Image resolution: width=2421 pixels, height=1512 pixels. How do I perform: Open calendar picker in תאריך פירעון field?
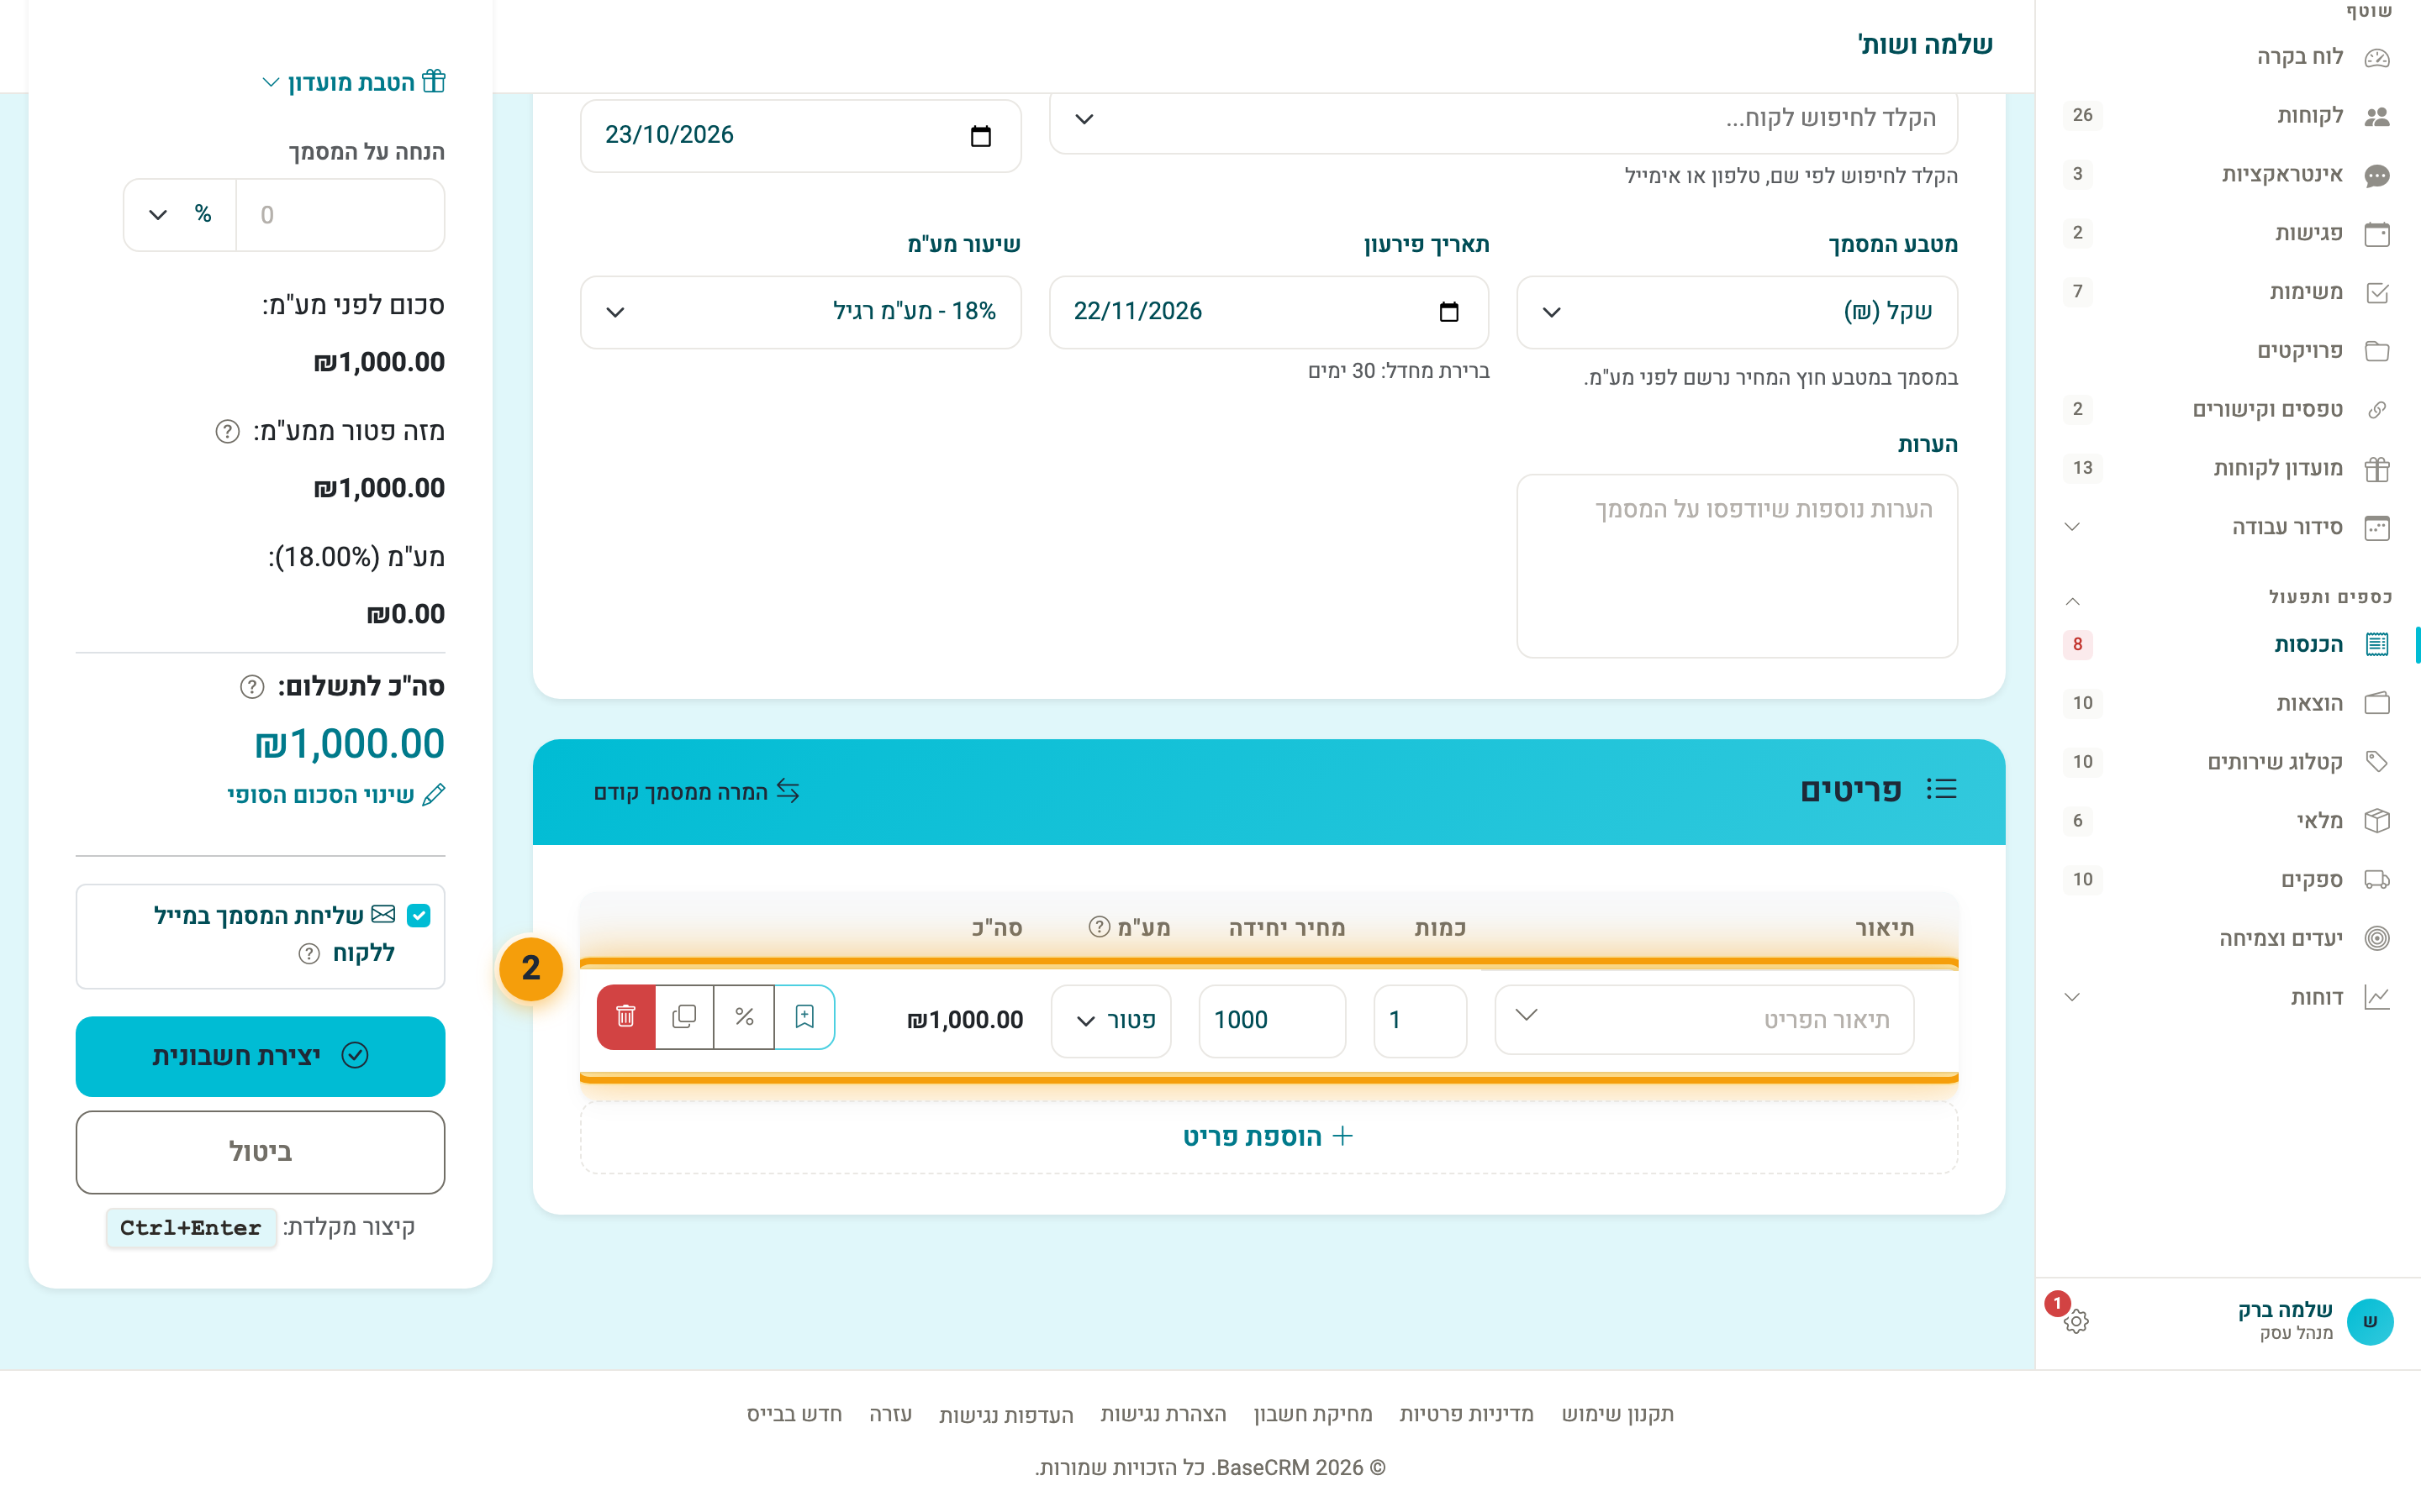point(1448,312)
